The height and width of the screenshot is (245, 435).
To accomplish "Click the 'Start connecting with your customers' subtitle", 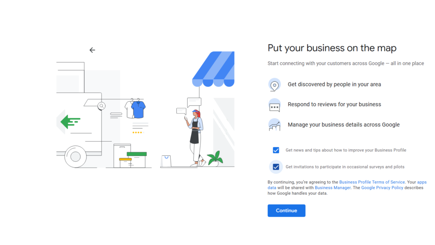I will pos(346,63).
